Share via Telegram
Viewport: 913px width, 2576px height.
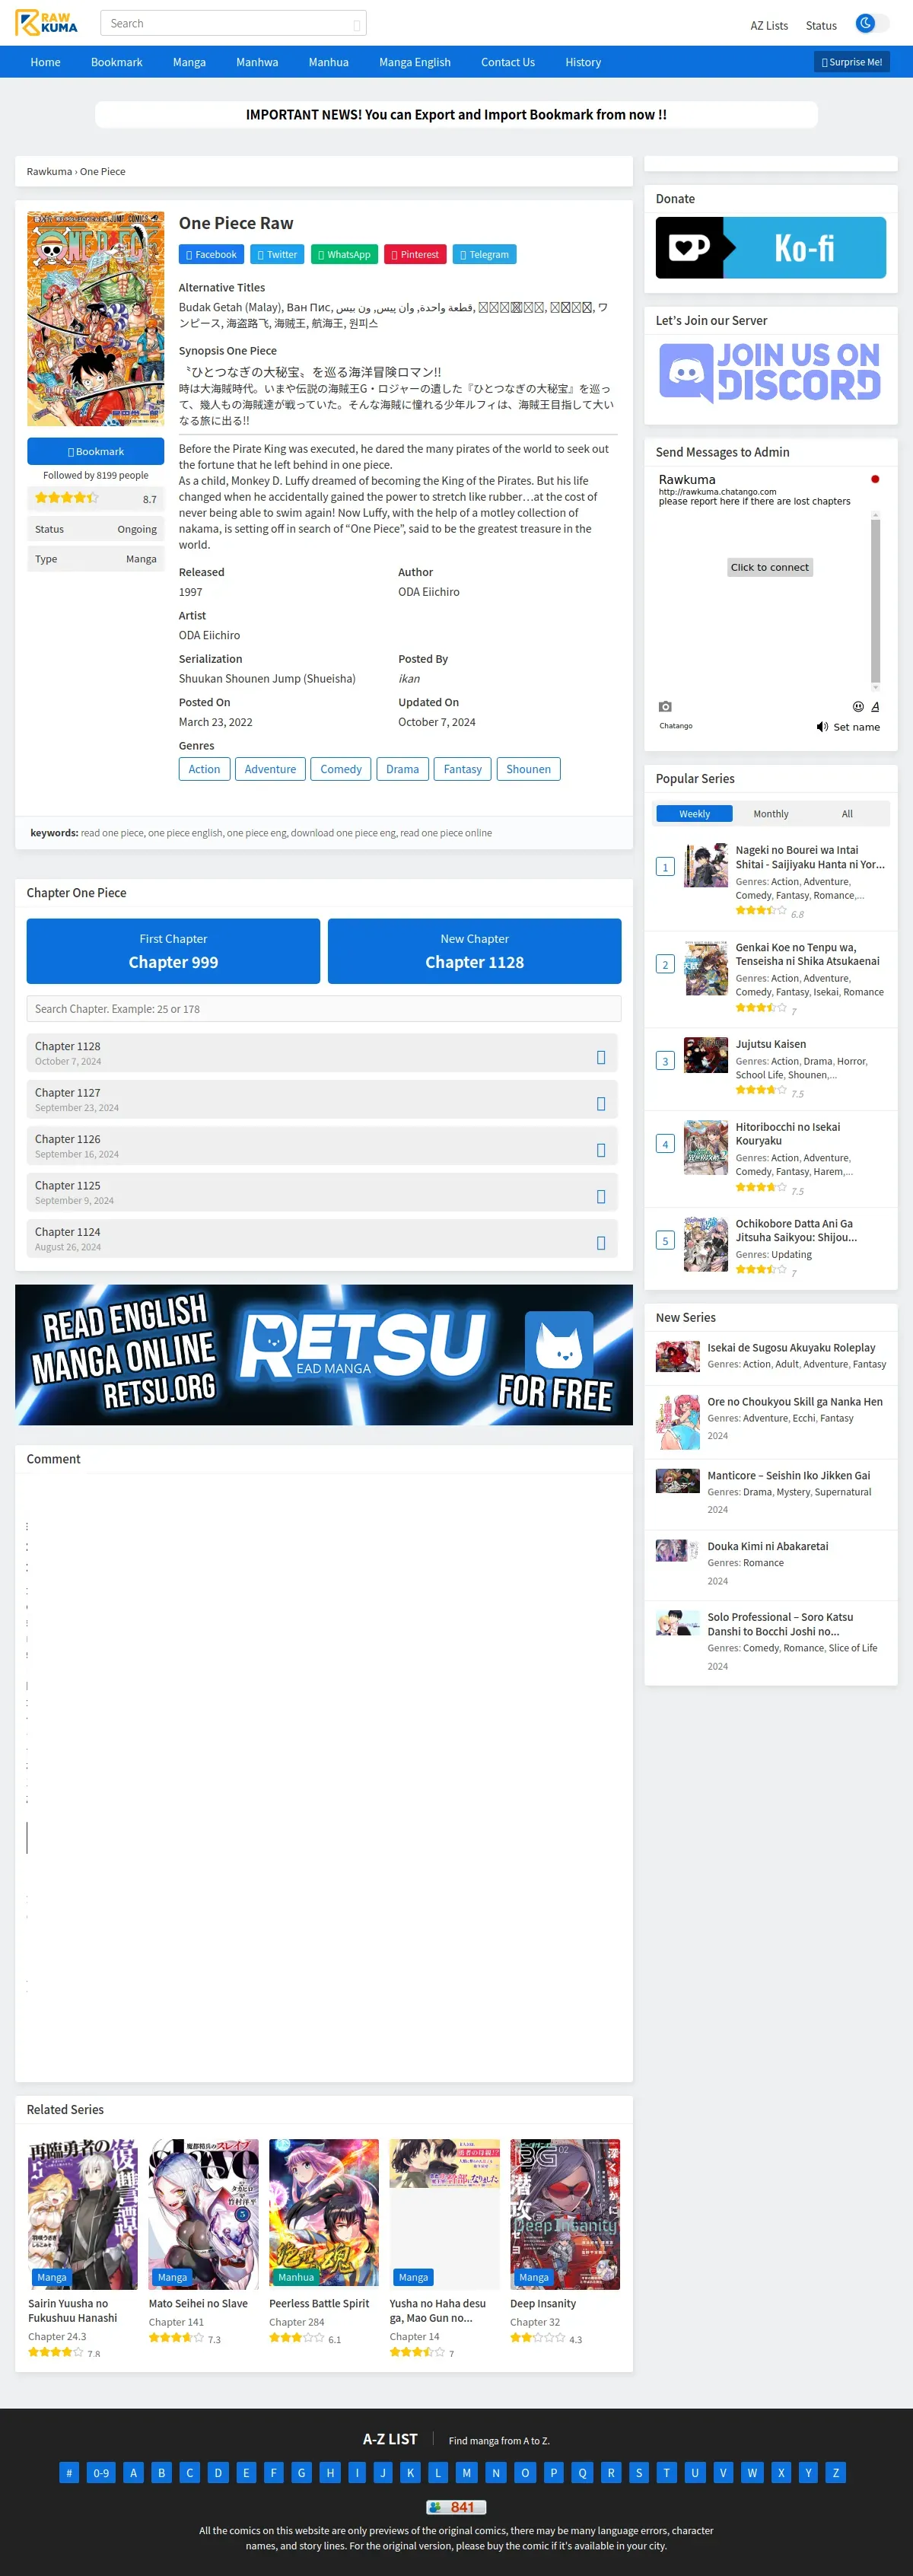tap(484, 255)
